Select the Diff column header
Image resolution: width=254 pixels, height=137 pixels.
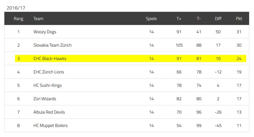[x=218, y=19]
